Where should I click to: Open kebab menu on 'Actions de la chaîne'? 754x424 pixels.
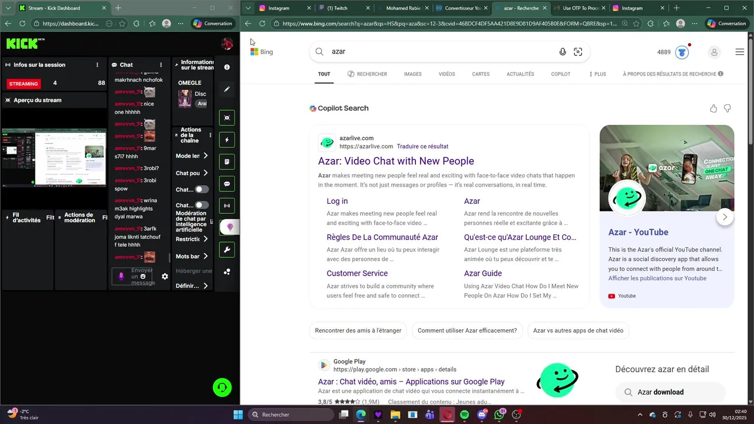pos(210,135)
